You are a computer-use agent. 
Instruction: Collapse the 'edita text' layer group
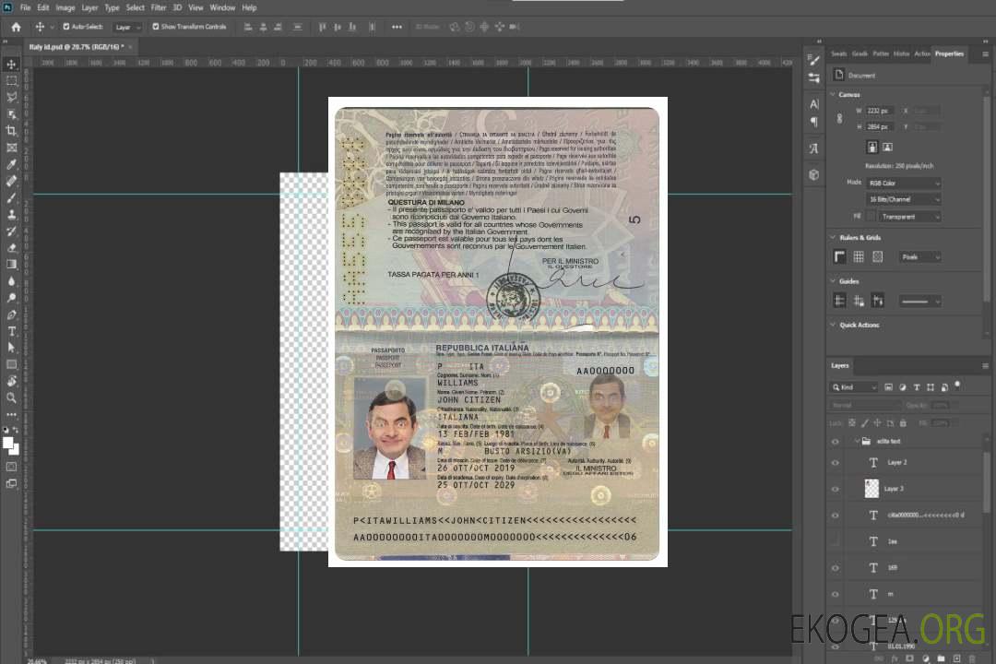coord(857,441)
